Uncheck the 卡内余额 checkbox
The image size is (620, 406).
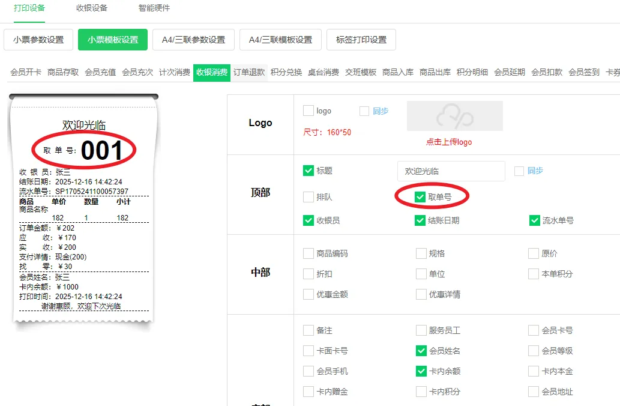click(x=421, y=371)
